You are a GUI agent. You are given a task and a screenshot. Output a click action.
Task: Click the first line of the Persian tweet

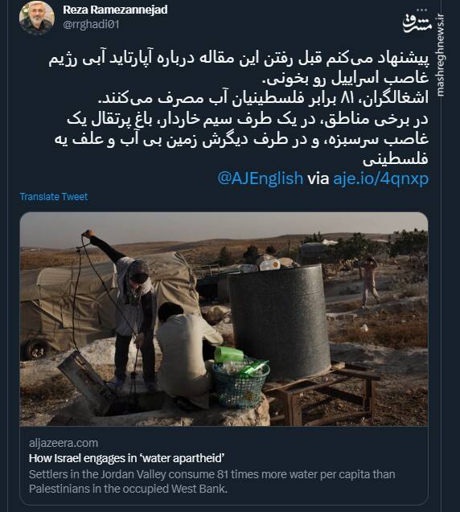coord(239,59)
